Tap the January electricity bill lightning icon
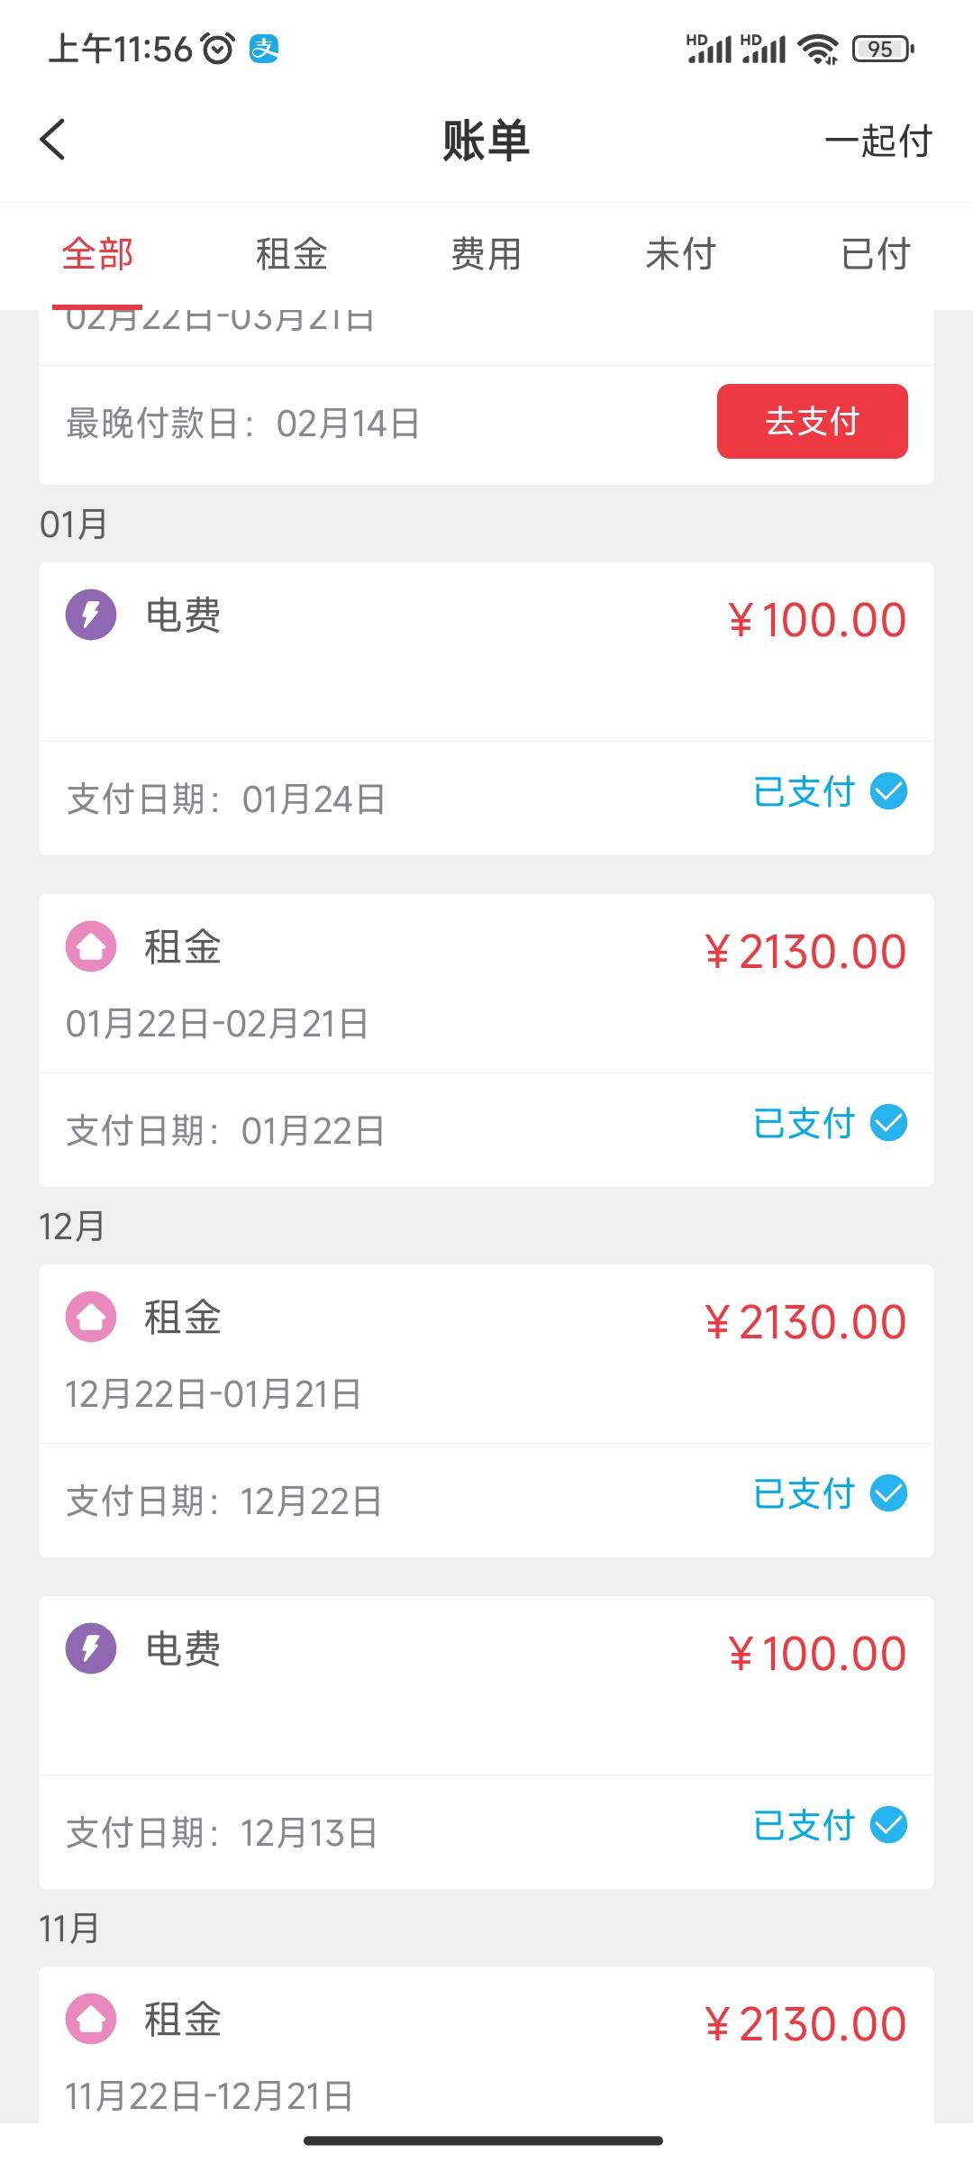973x2163 pixels. click(x=91, y=615)
